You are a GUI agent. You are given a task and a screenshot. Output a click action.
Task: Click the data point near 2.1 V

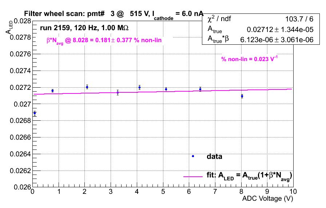[87, 87]
